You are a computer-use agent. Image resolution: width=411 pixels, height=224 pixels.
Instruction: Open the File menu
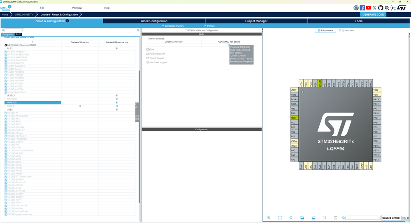[42, 8]
